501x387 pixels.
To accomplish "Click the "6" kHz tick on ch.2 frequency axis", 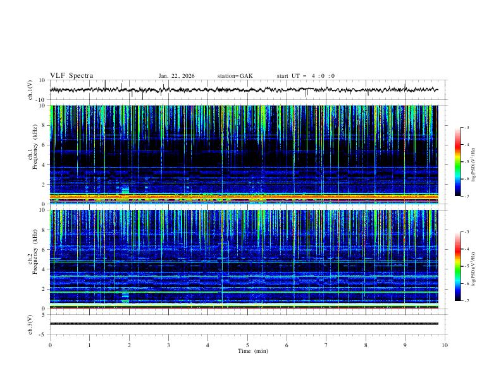I will point(44,249).
